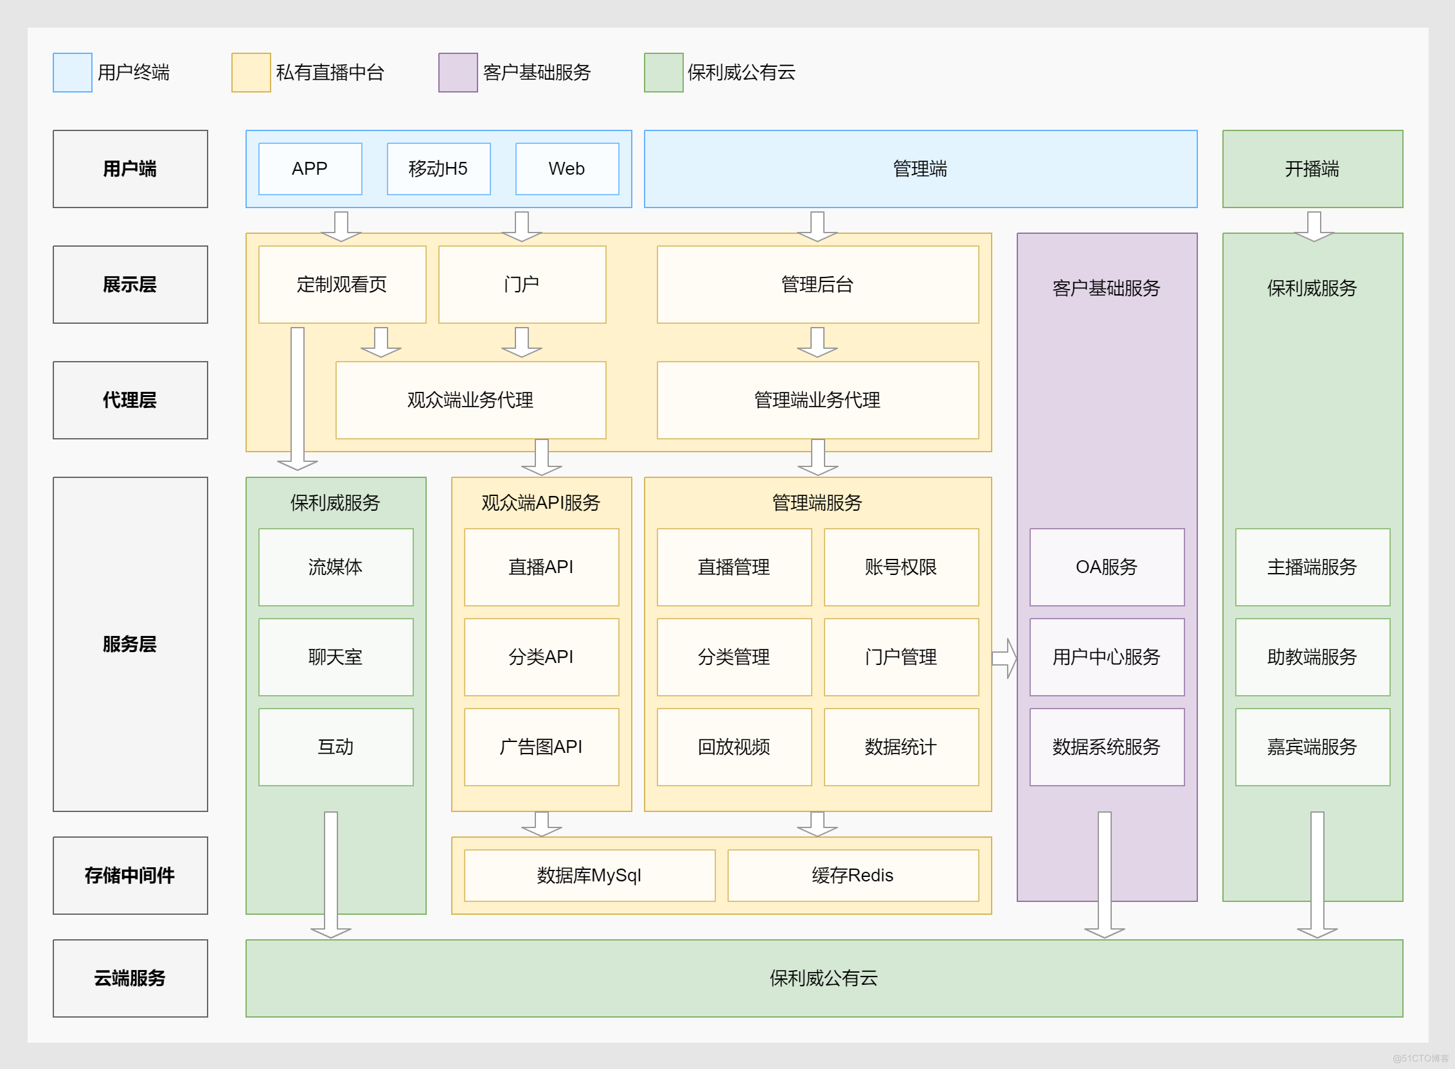Screen dimensions: 1455x1069
Task: Click the bottom 保利威公有云 bar
Action: [825, 978]
